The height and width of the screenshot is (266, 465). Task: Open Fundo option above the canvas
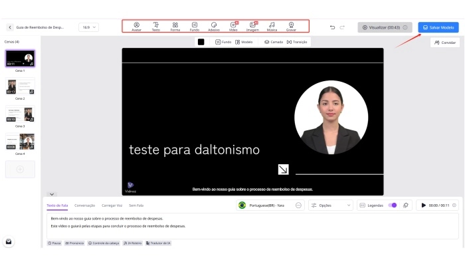pyautogui.click(x=223, y=42)
